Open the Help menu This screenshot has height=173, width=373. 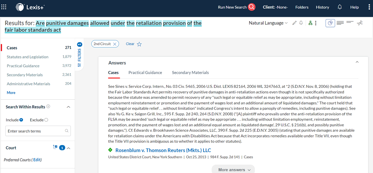pos(354,7)
